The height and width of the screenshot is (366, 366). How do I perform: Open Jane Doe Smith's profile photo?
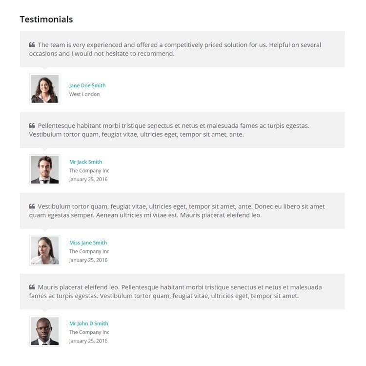coord(44,89)
